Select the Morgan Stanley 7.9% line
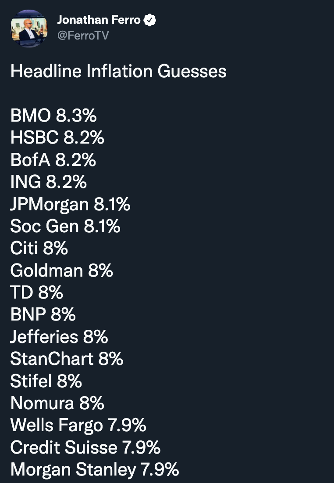 95,469
